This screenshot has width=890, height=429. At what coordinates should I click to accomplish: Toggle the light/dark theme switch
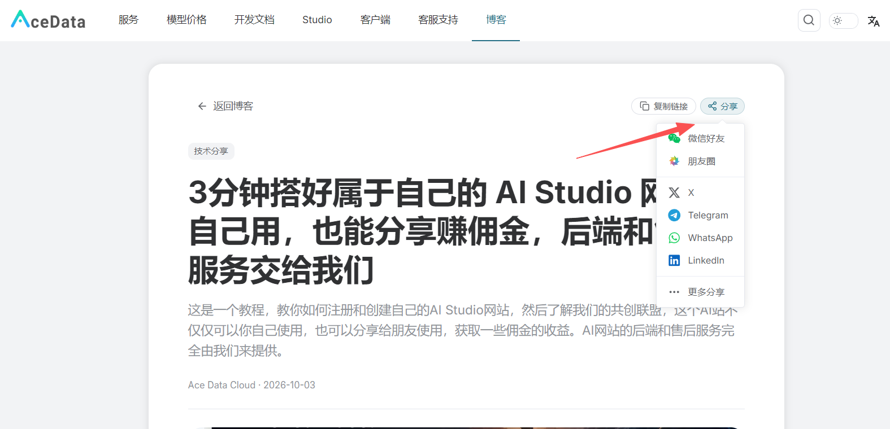pyautogui.click(x=843, y=20)
